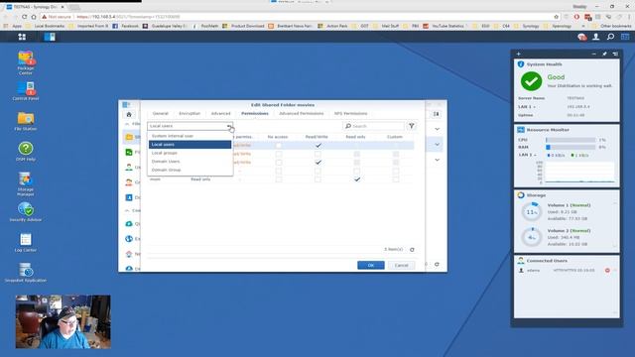Check Read/Write for user mom

pos(317,178)
